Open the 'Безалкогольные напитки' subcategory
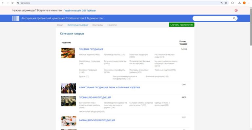The height and width of the screenshot is (130, 252). pos(115,62)
